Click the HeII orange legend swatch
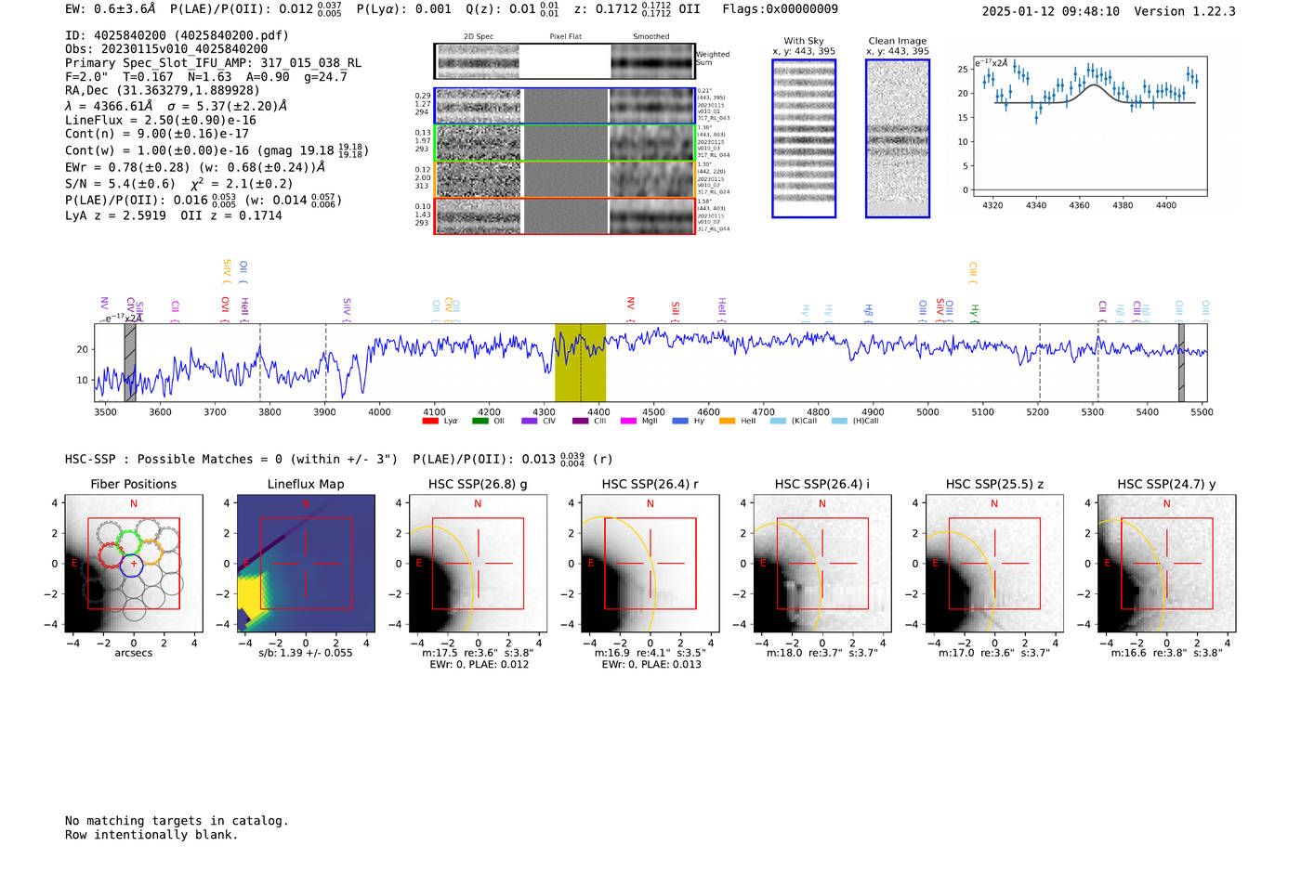The width and height of the screenshot is (1301, 885). (727, 421)
